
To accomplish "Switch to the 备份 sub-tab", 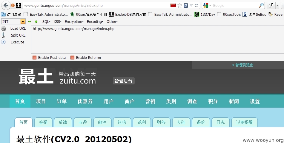I will (201, 122).
